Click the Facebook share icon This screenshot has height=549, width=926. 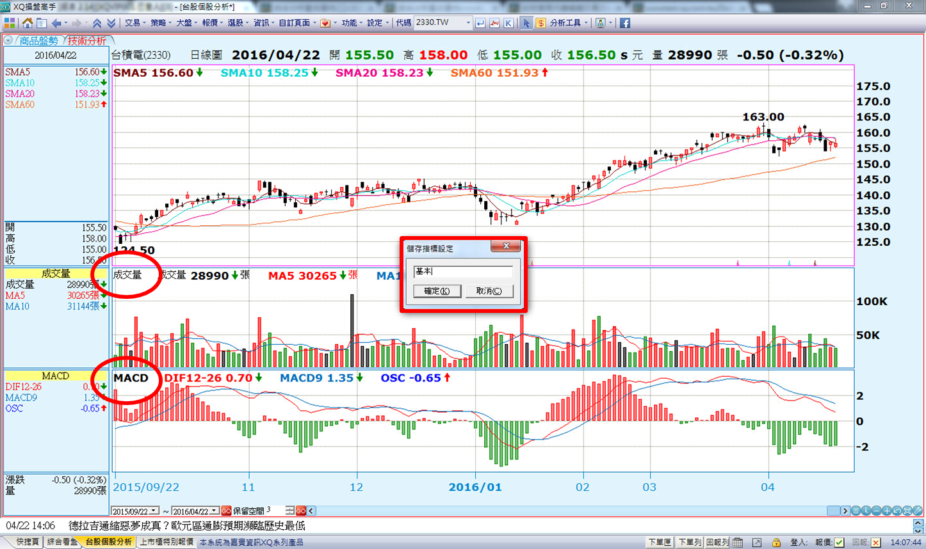pyautogui.click(x=624, y=23)
